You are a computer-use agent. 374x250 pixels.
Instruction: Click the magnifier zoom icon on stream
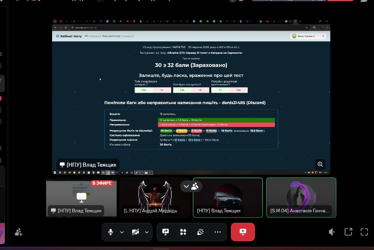coord(320,164)
